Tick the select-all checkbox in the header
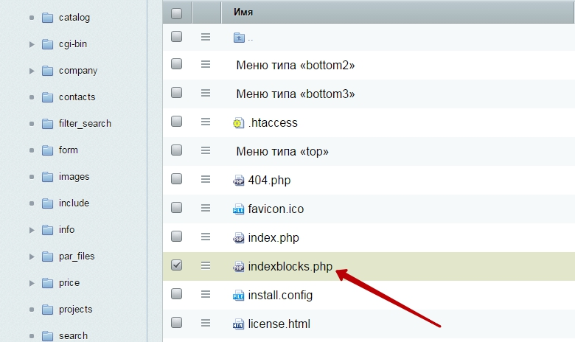The height and width of the screenshot is (342, 575). pyautogui.click(x=176, y=13)
